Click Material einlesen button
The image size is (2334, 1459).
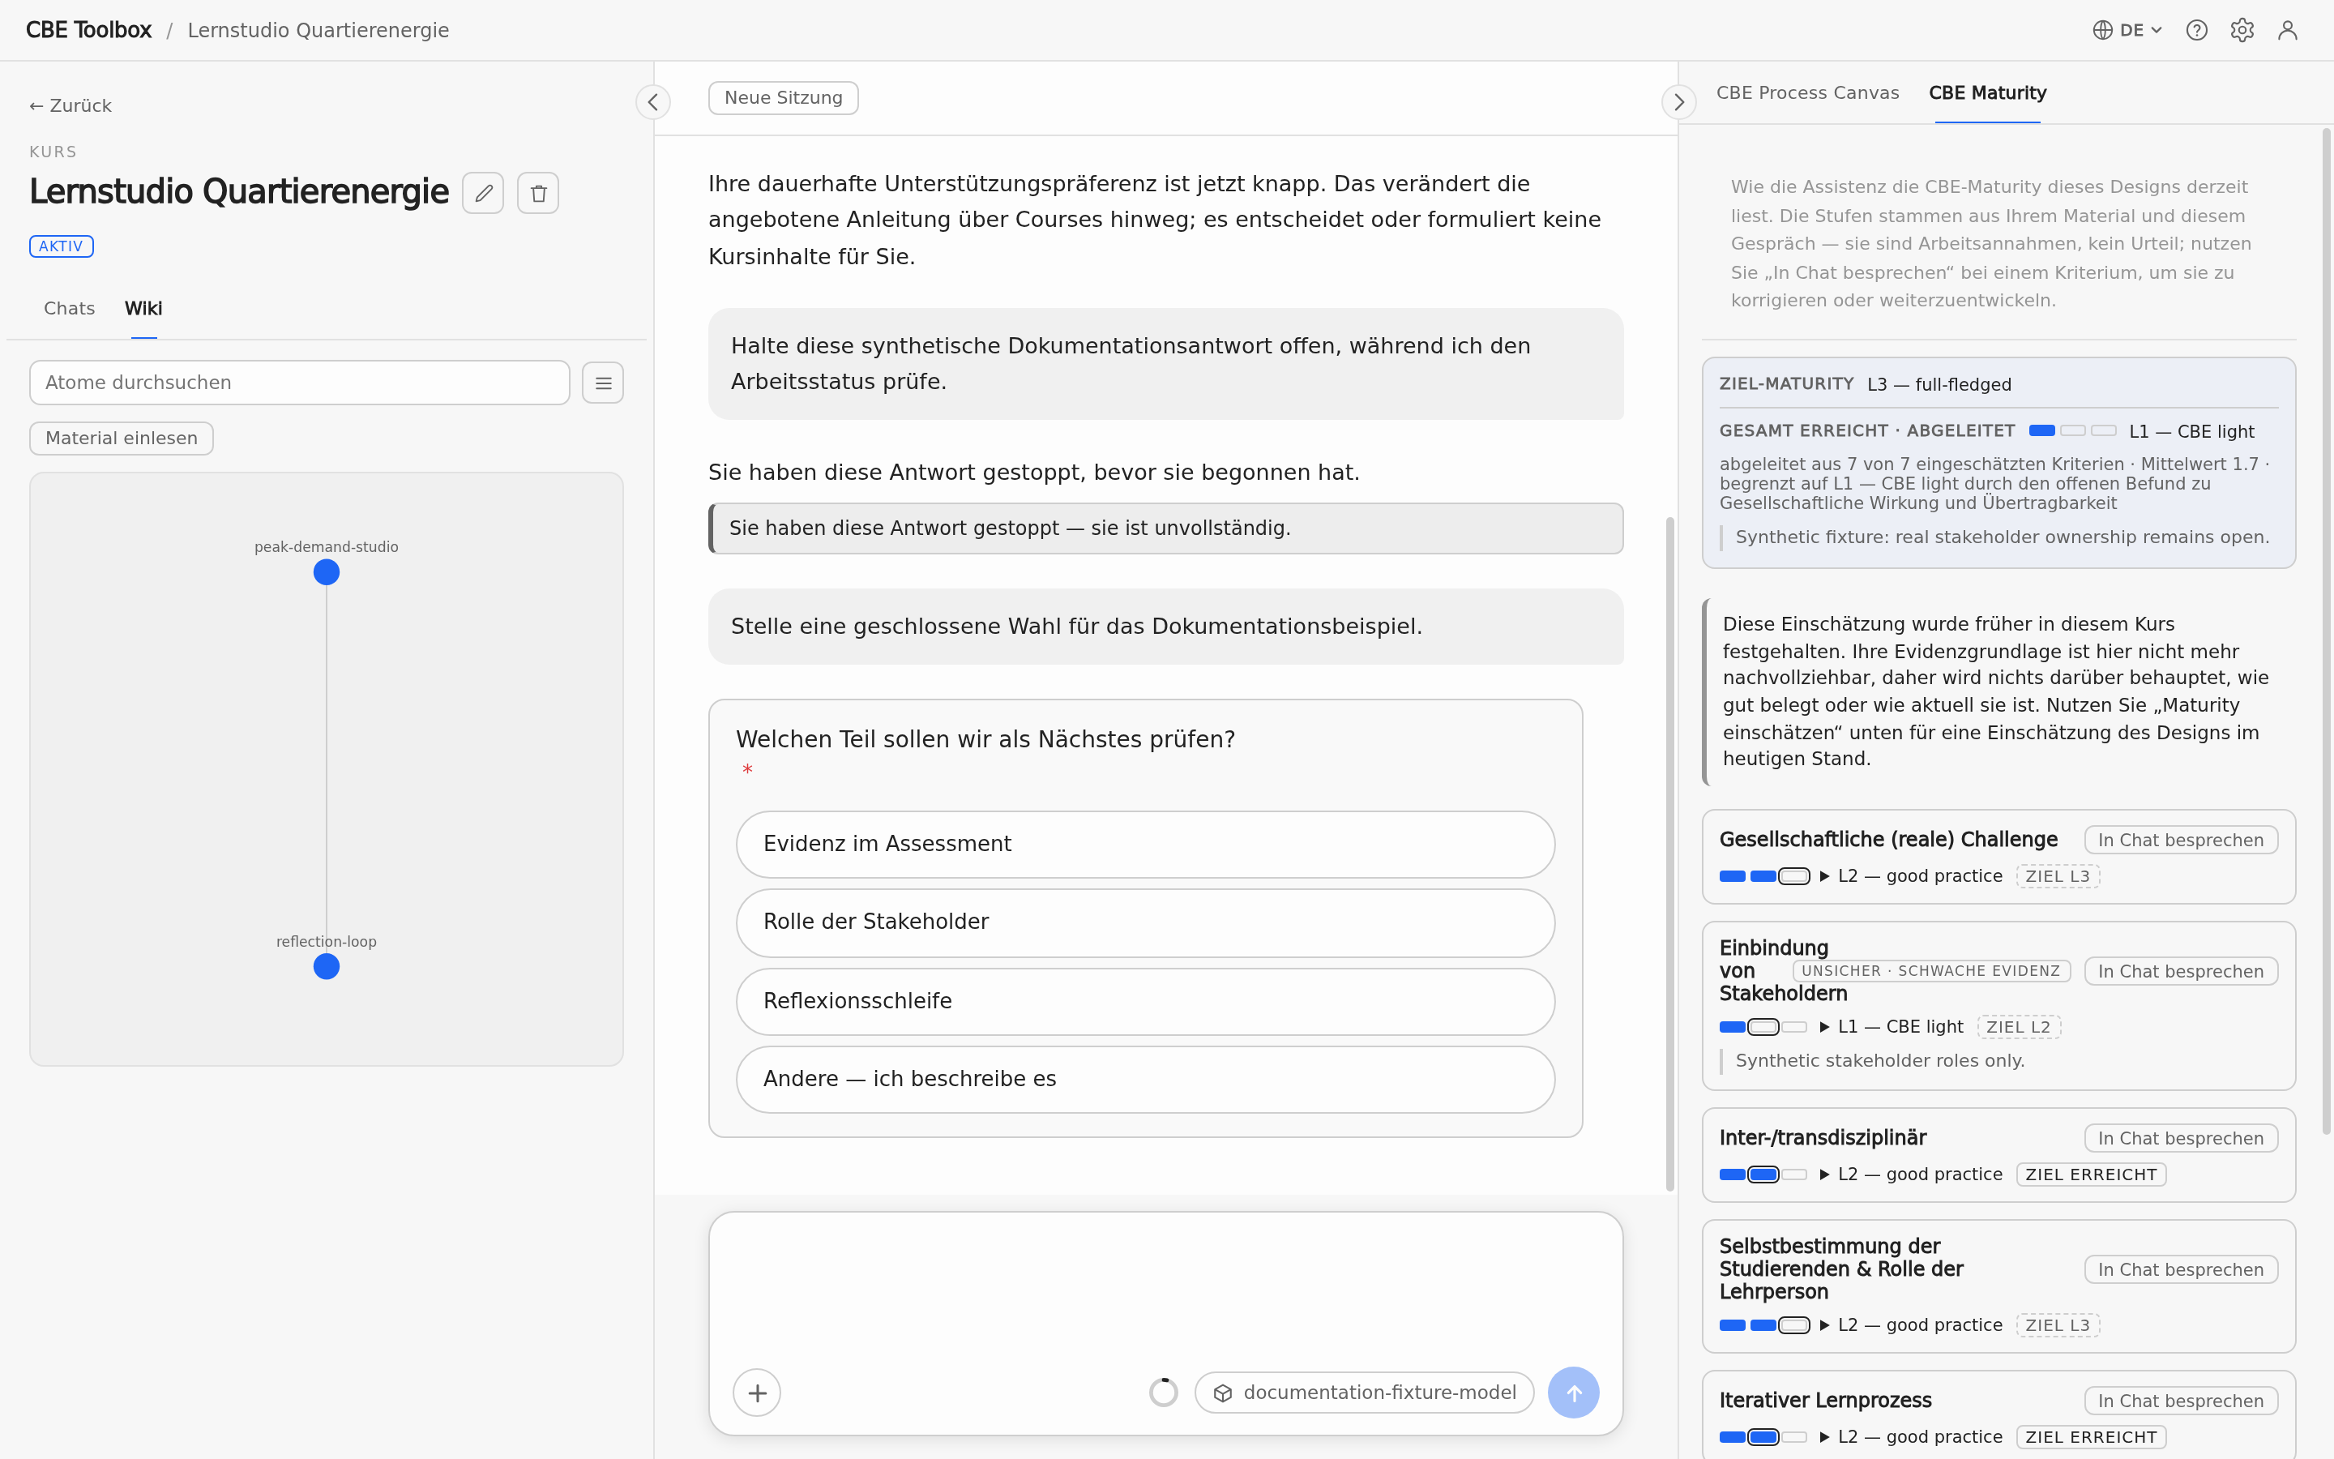122,438
